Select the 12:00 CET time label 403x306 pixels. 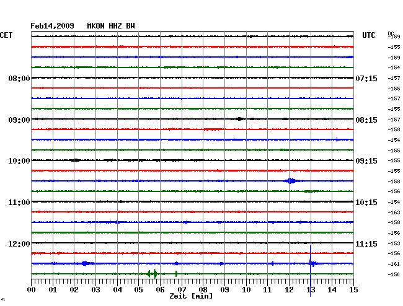pyautogui.click(x=19, y=243)
